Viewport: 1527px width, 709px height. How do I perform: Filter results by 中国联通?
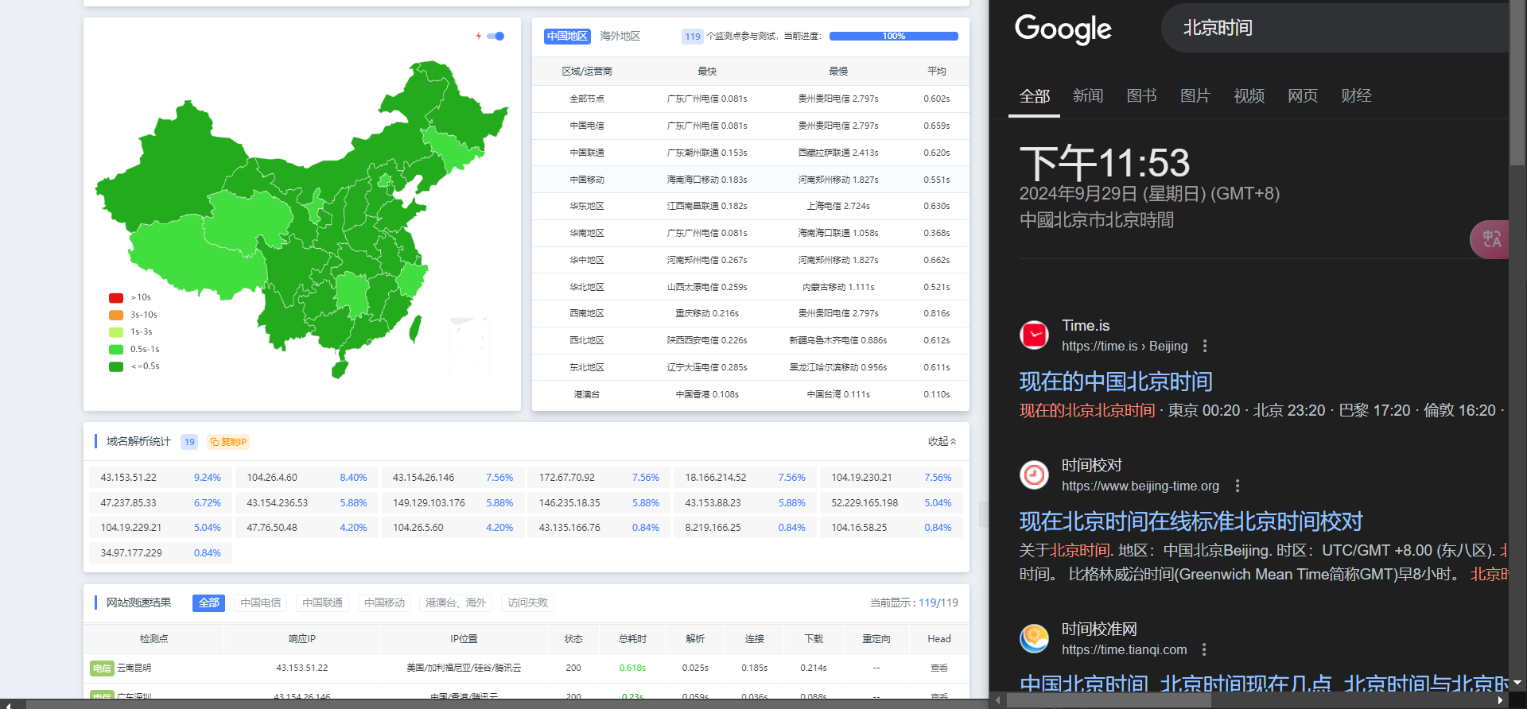[x=322, y=602]
